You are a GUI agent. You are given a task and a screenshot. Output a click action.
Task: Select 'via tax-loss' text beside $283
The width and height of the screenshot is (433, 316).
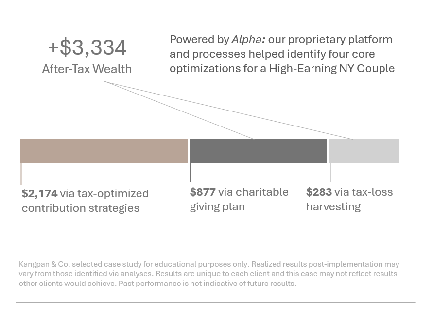(x=364, y=192)
